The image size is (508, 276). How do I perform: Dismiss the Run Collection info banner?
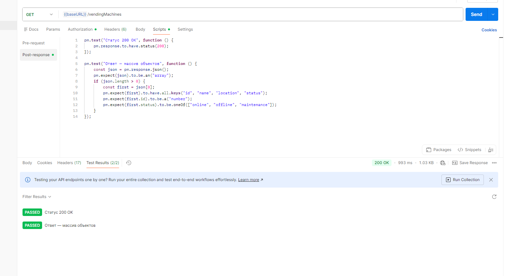[491, 180]
